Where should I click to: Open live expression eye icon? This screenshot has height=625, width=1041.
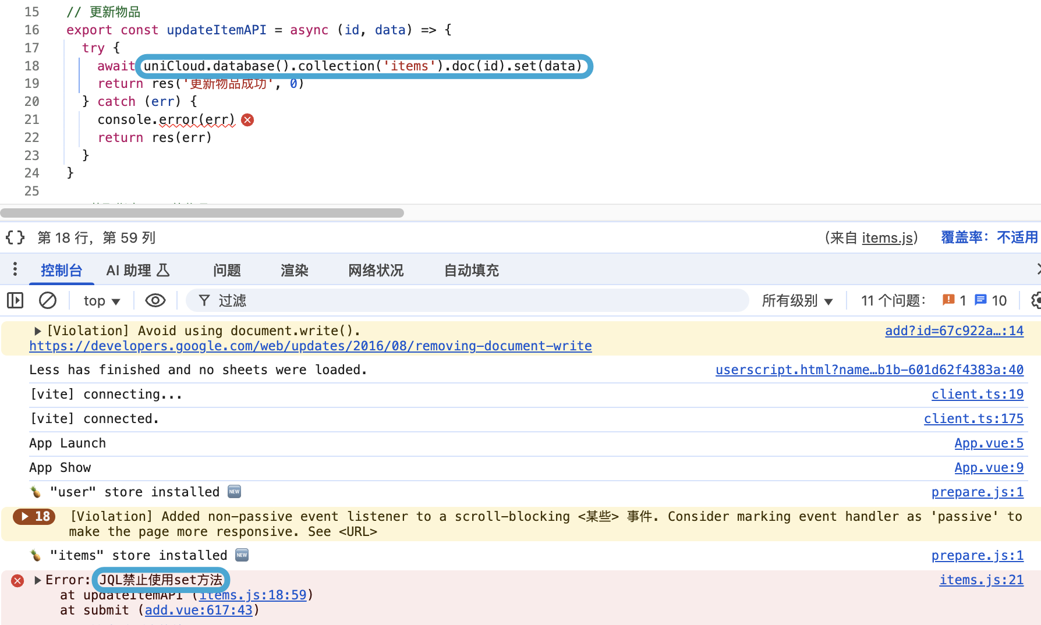[x=155, y=300]
